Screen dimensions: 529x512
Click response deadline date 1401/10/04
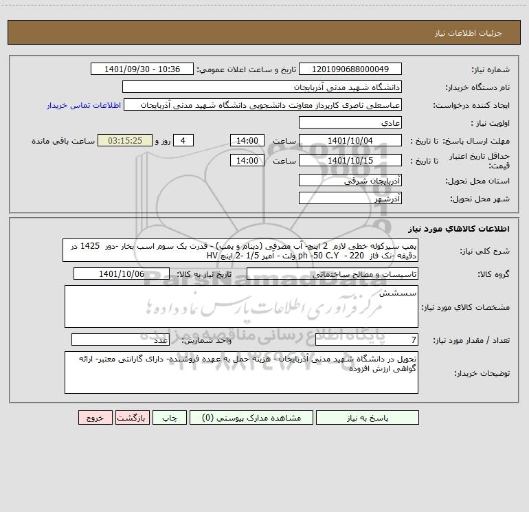(350, 140)
